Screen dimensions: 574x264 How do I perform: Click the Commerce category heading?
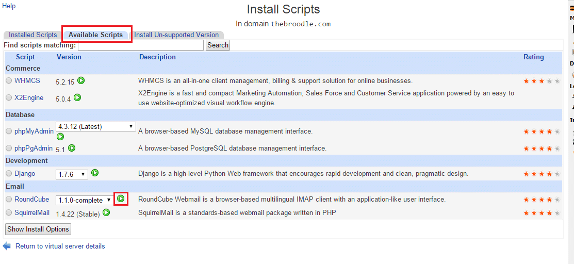tap(23, 69)
